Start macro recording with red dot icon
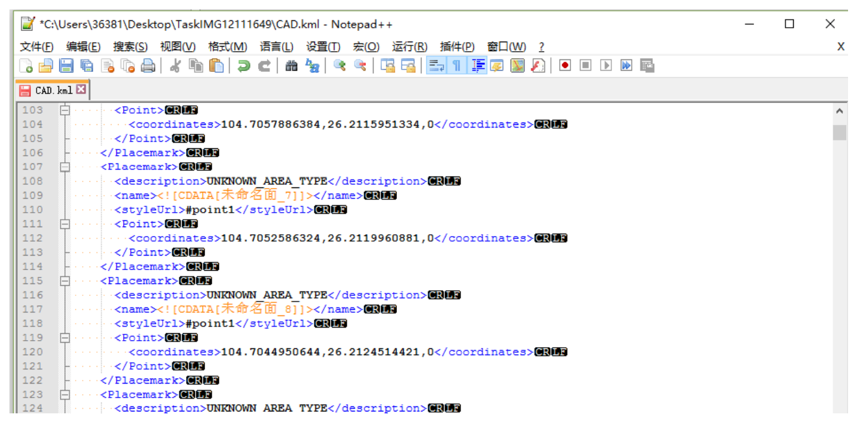The height and width of the screenshot is (431, 855). click(x=565, y=65)
